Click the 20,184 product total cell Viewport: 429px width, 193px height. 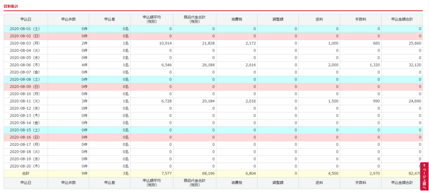[x=194, y=101]
